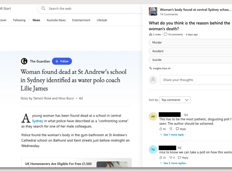Screen dimensions: 232x171
Task: Expand See 2 more replies
Action: (x=173, y=163)
